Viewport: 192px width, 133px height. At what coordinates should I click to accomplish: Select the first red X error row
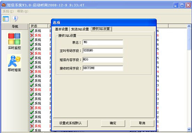pos(40,35)
